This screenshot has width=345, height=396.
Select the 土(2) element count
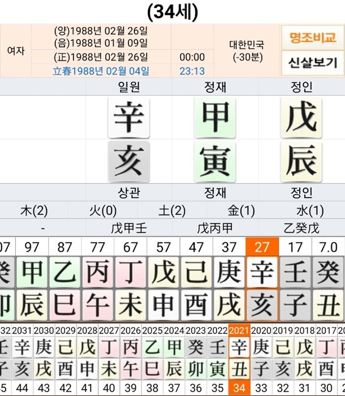pyautogui.click(x=172, y=210)
